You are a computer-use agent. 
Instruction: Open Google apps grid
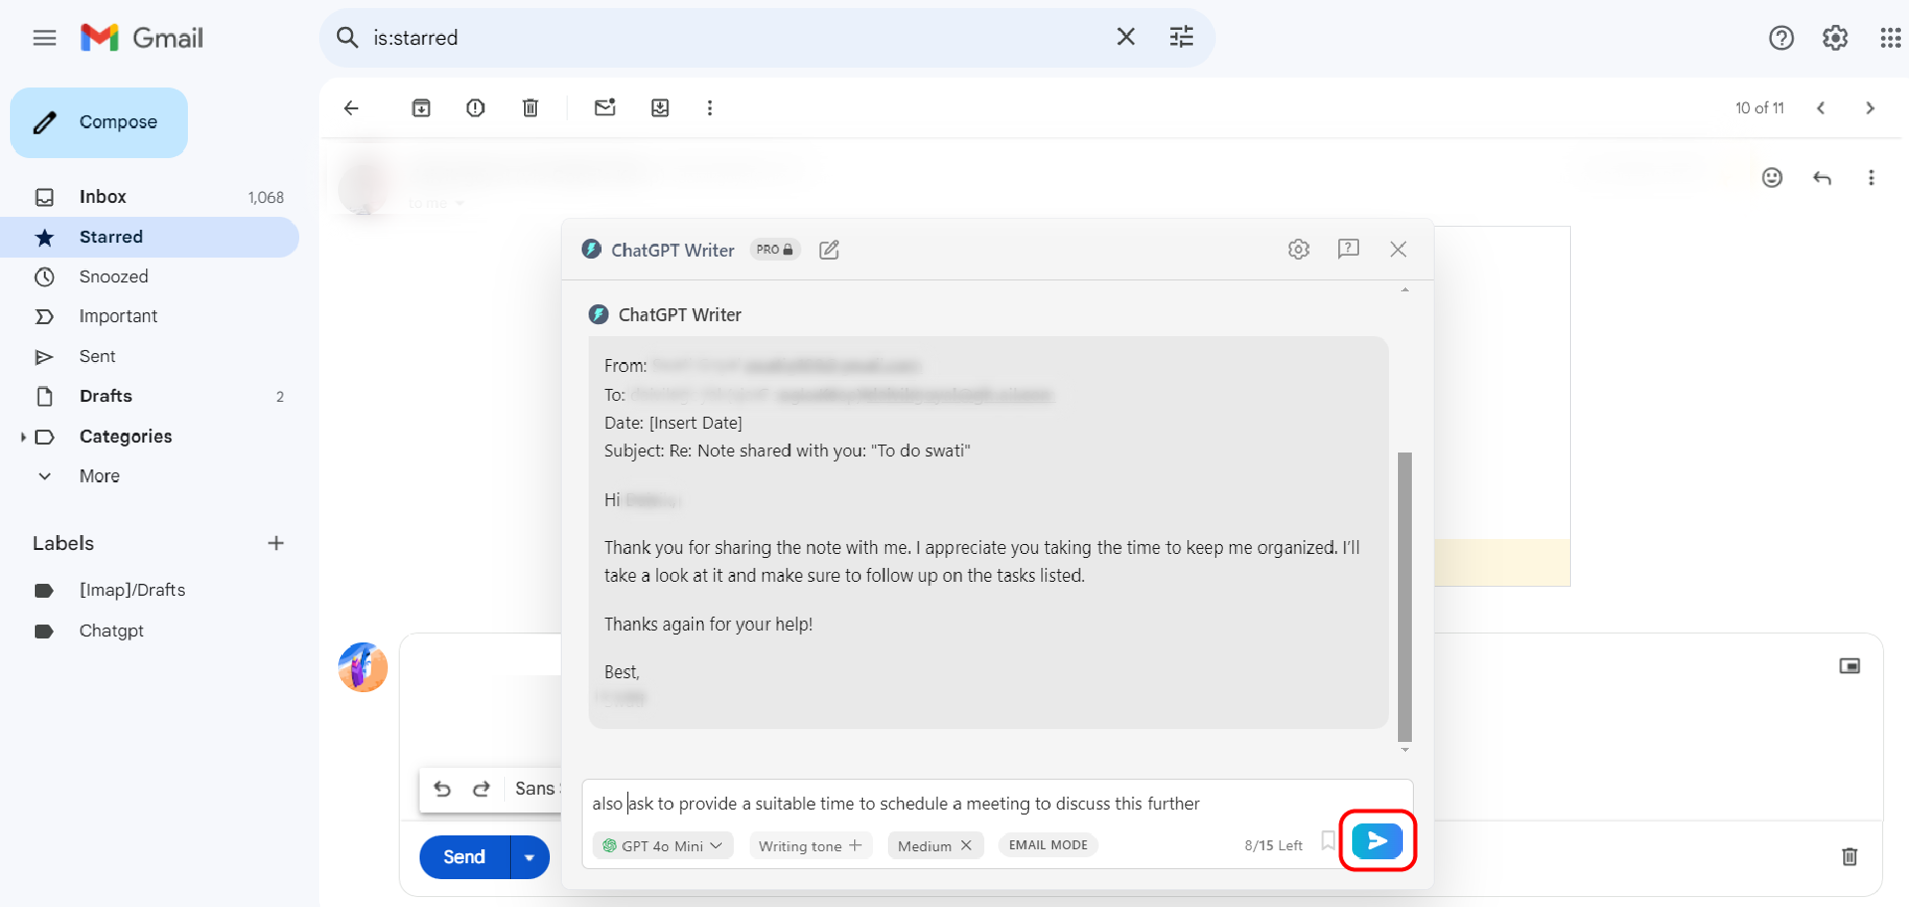pos(1890,38)
